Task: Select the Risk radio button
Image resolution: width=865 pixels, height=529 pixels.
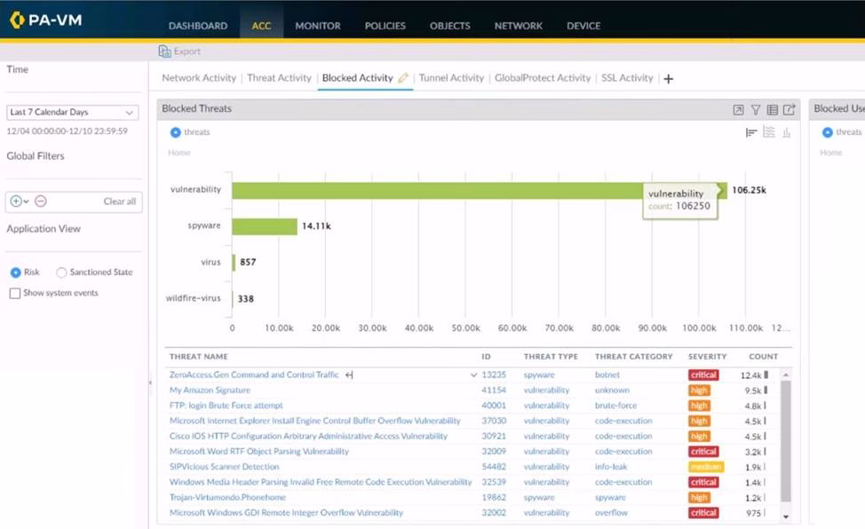Action: point(15,272)
